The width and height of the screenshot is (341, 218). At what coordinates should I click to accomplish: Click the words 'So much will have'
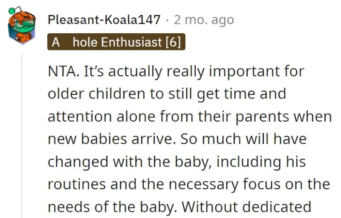[x=243, y=139]
